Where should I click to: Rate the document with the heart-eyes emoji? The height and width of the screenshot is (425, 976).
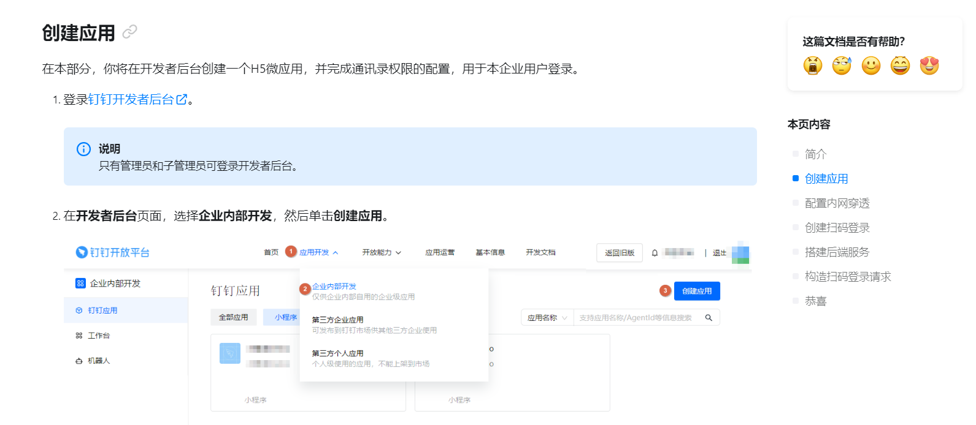tap(929, 65)
